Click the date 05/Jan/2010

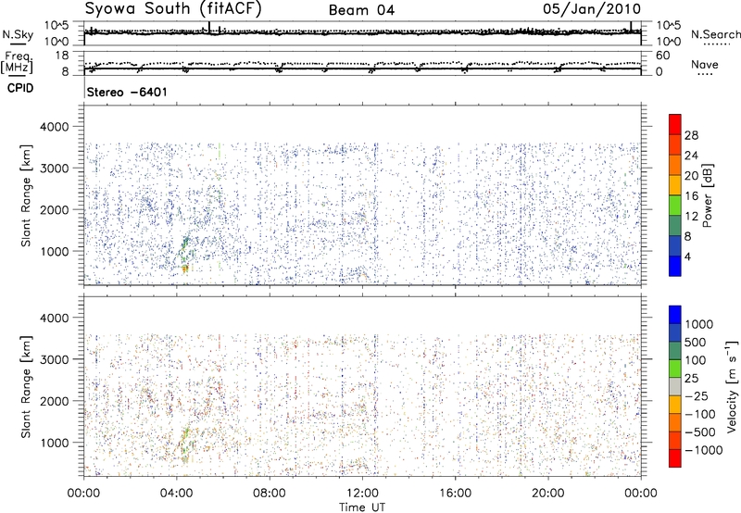tap(592, 9)
